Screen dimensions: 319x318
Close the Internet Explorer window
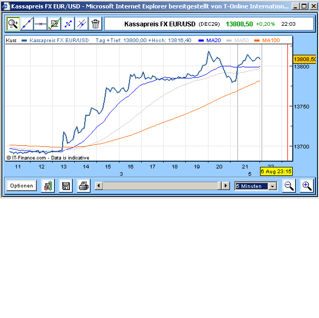[313, 6]
